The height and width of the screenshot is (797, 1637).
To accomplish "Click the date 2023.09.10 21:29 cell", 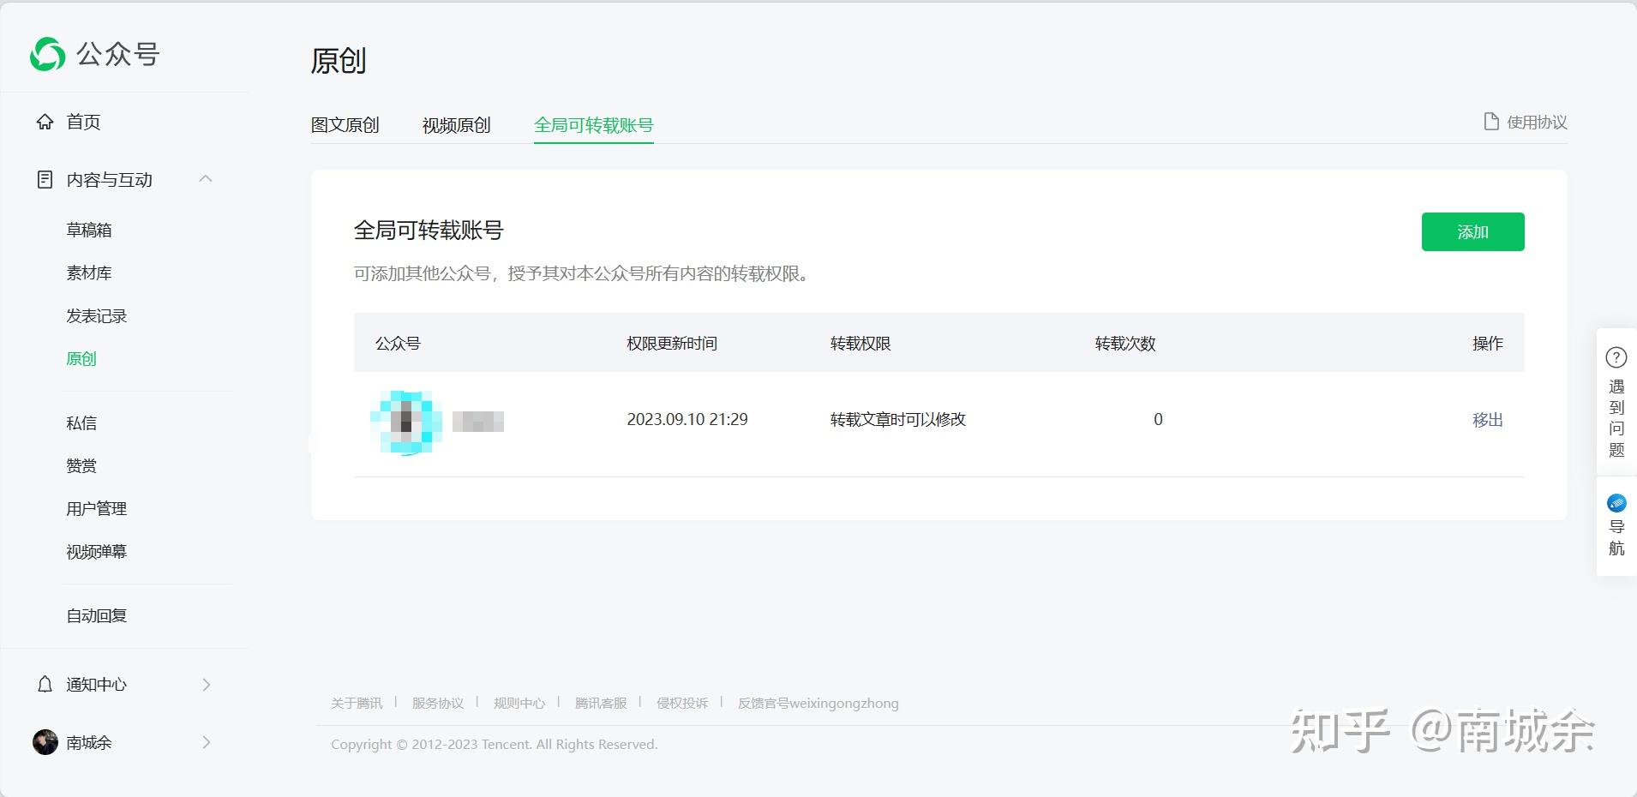I will 687,419.
